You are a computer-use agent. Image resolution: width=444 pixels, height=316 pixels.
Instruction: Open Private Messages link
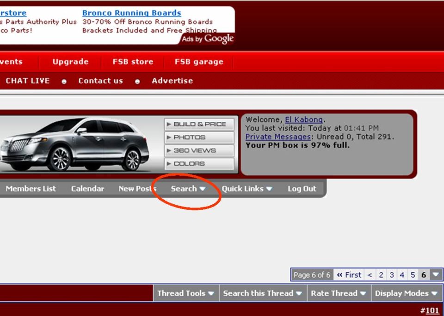pos(278,137)
